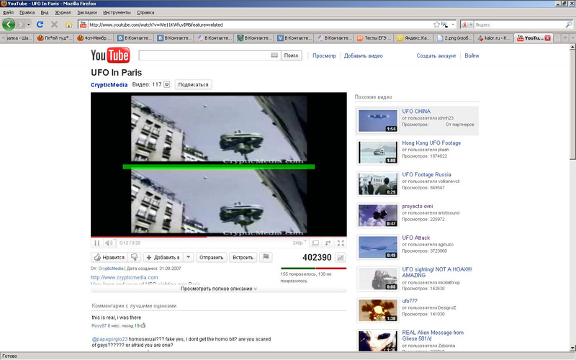Open the UFO CHINA video thumbnail
This screenshot has height=360, width=576.
(x=377, y=121)
